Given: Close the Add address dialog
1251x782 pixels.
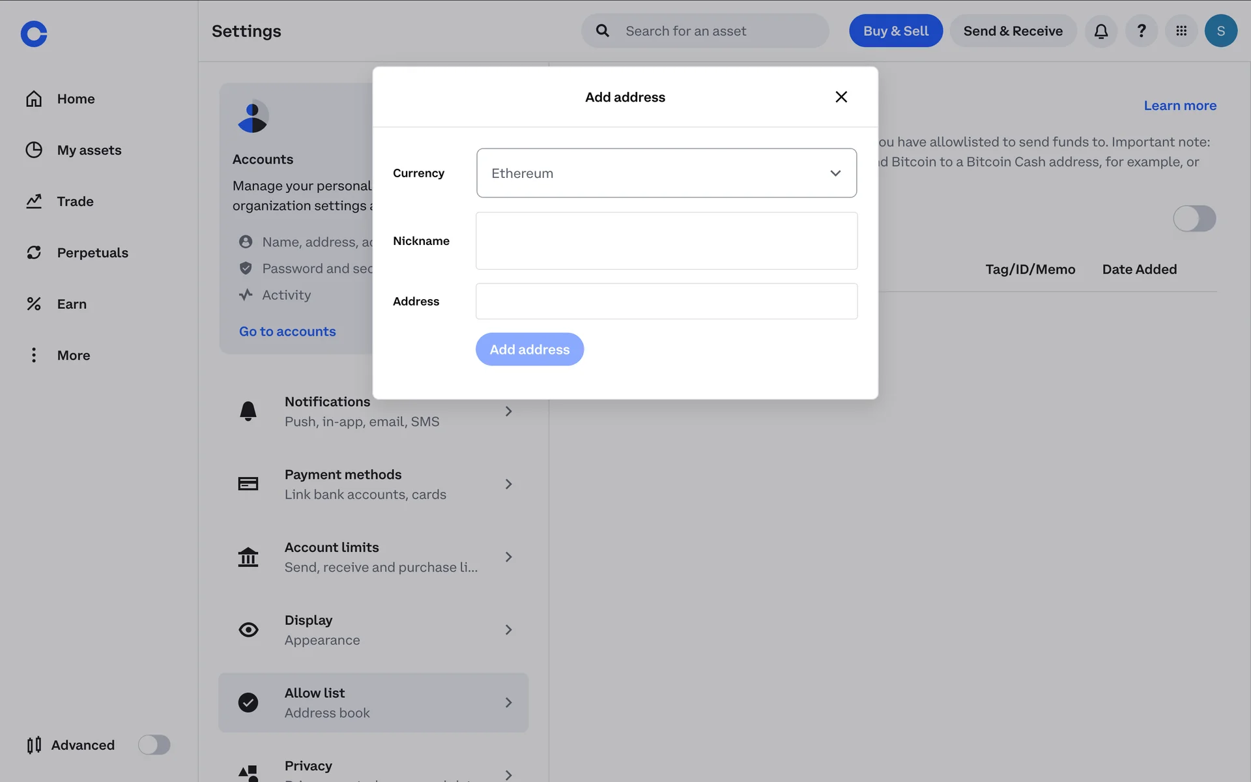Looking at the screenshot, I should pos(841,97).
